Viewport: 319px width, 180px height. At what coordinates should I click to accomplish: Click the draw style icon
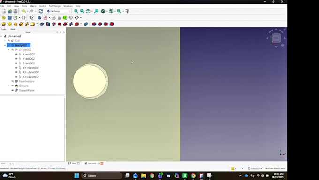[103, 11]
